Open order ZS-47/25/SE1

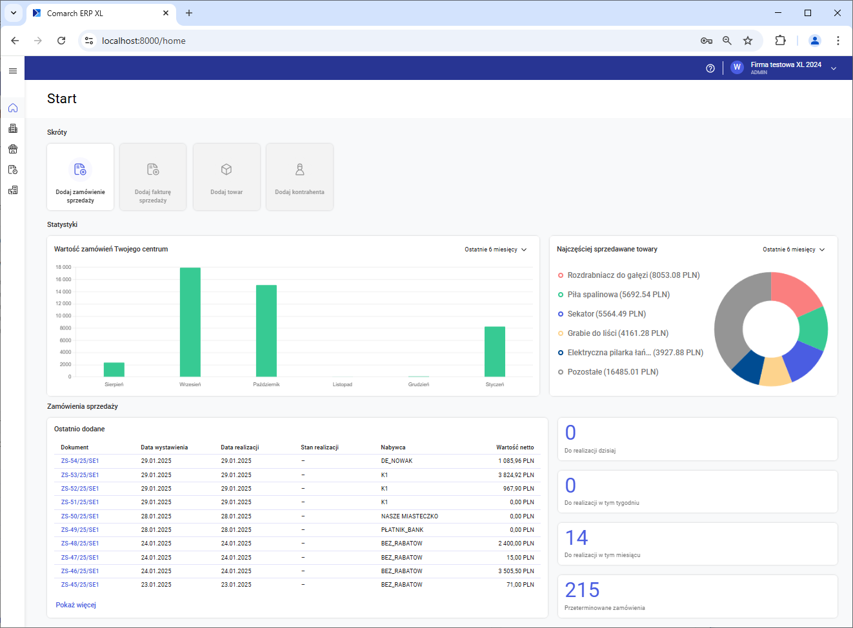[x=80, y=558]
